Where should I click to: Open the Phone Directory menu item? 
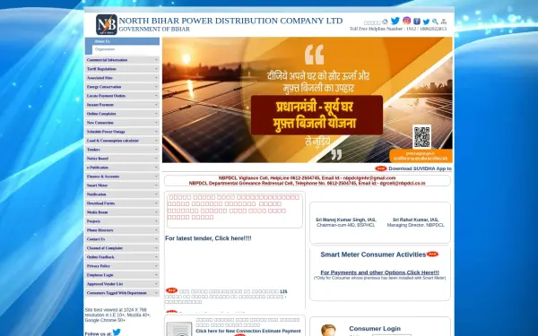[122, 230]
